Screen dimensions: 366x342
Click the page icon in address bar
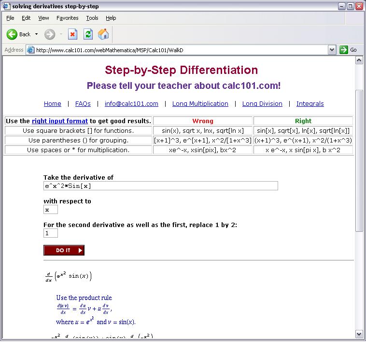pos(30,50)
